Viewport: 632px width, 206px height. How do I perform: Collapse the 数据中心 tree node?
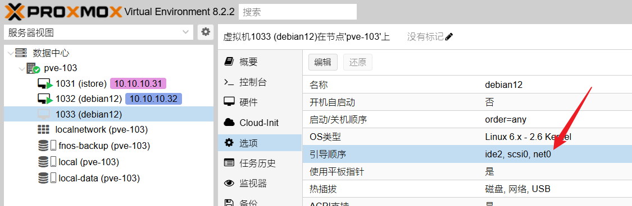click(x=11, y=53)
